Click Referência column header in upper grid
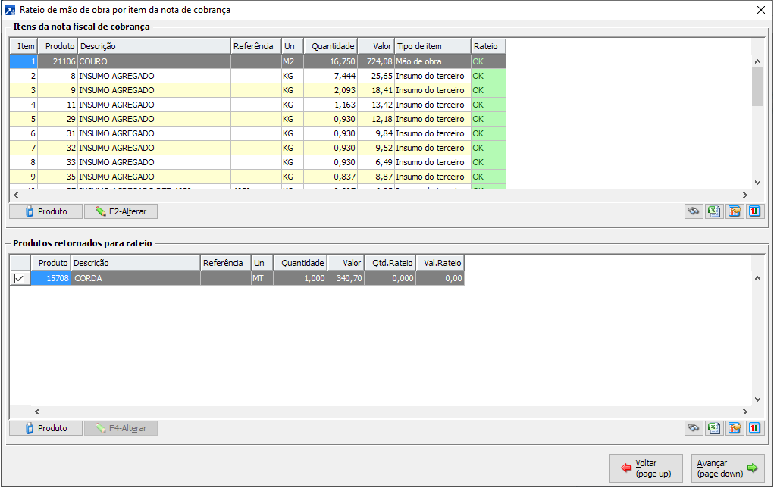 pos(256,46)
